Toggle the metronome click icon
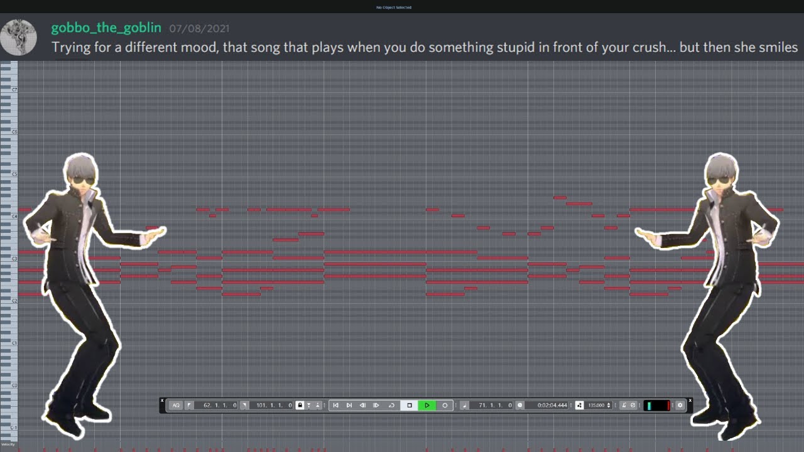Screen dimensions: 804x452 [624, 405]
